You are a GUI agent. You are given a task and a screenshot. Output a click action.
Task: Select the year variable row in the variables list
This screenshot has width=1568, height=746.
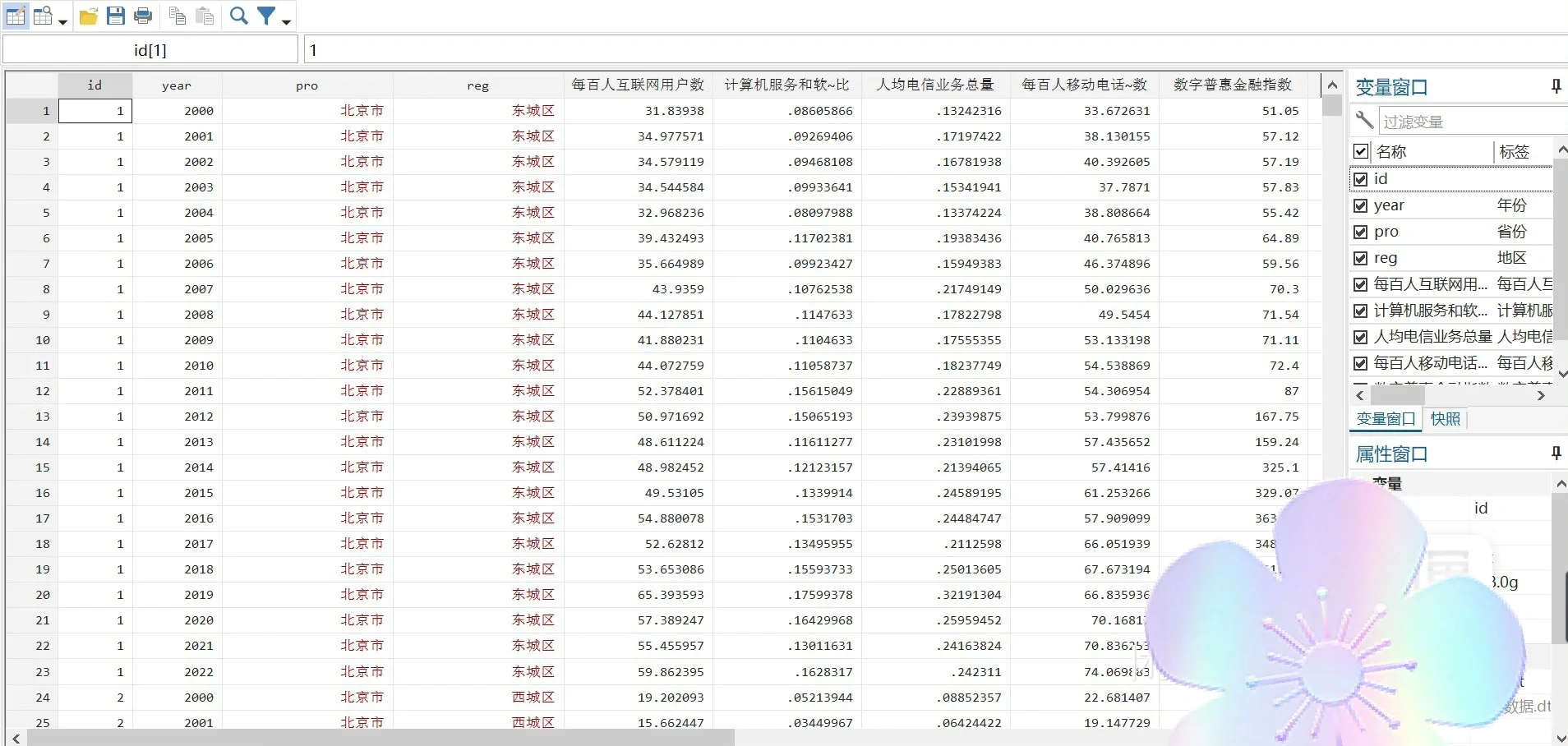tap(1451, 205)
